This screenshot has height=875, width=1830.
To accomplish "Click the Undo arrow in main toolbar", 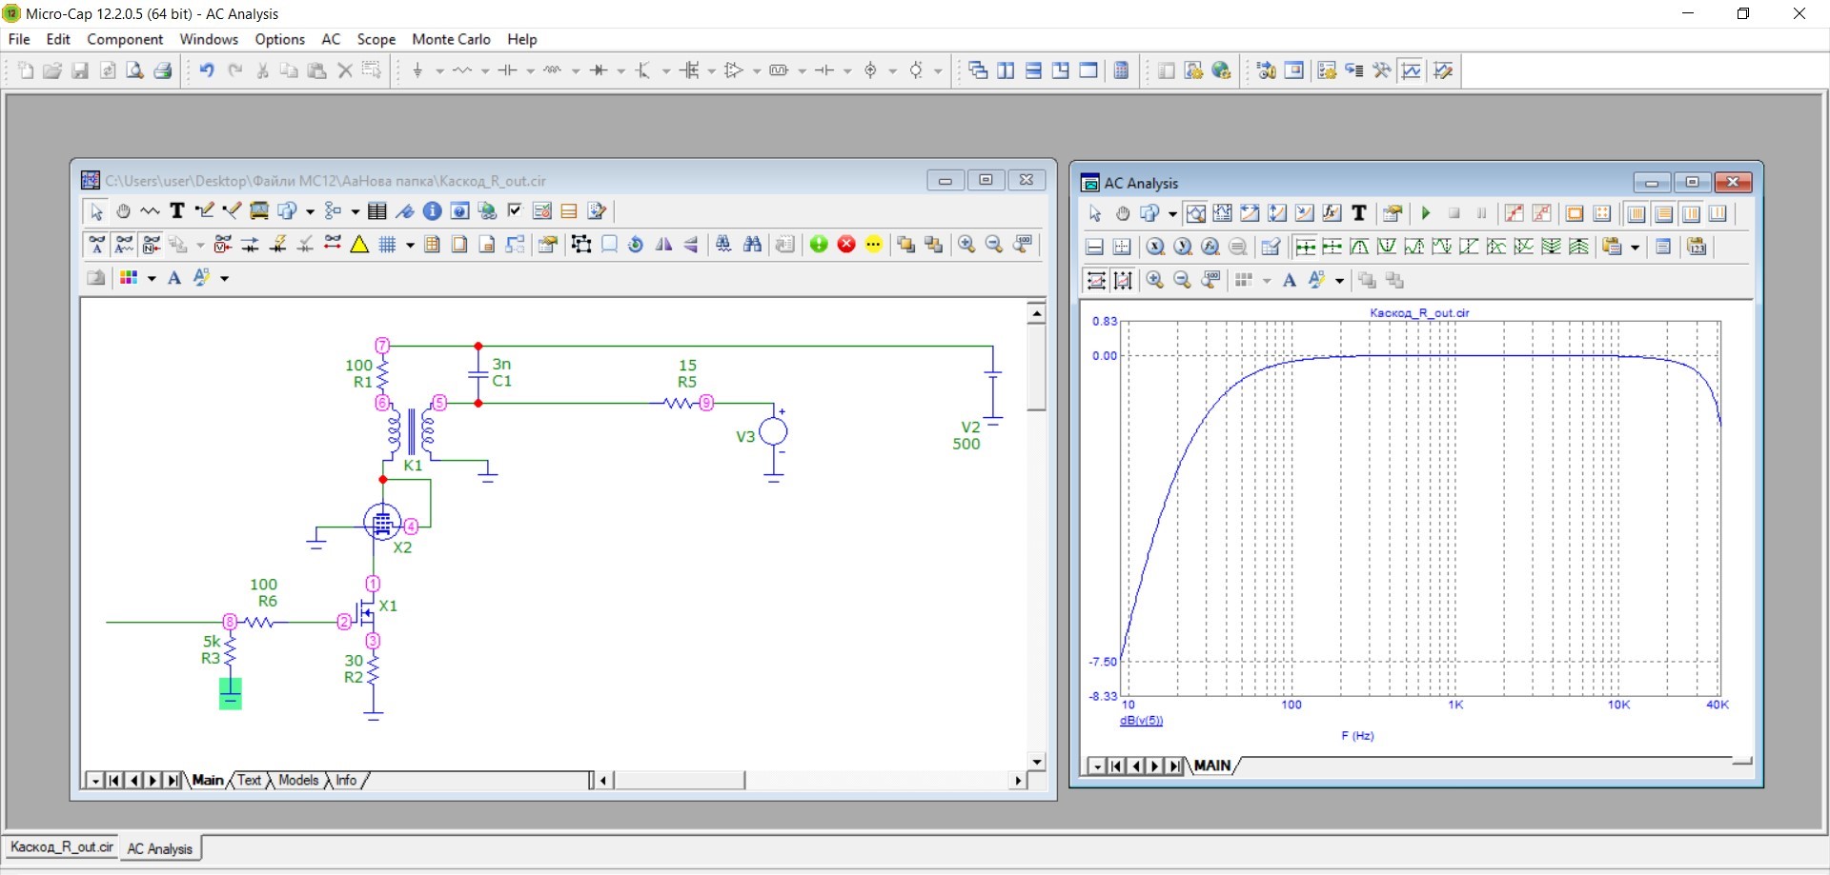I will click(207, 70).
